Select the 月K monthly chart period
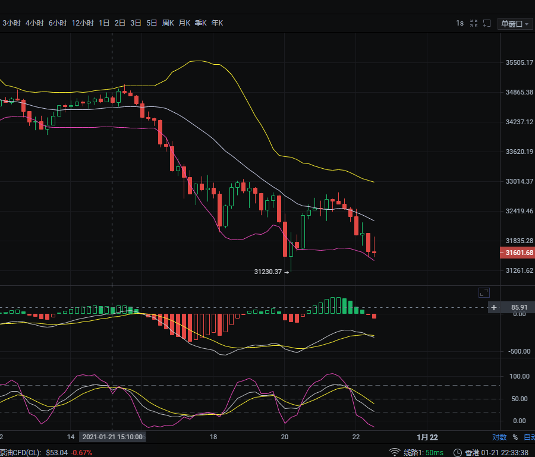Viewport: 535px width, 457px height. tap(184, 23)
